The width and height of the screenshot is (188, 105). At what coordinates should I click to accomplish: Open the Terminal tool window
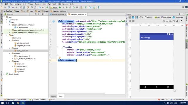pos(22,100)
